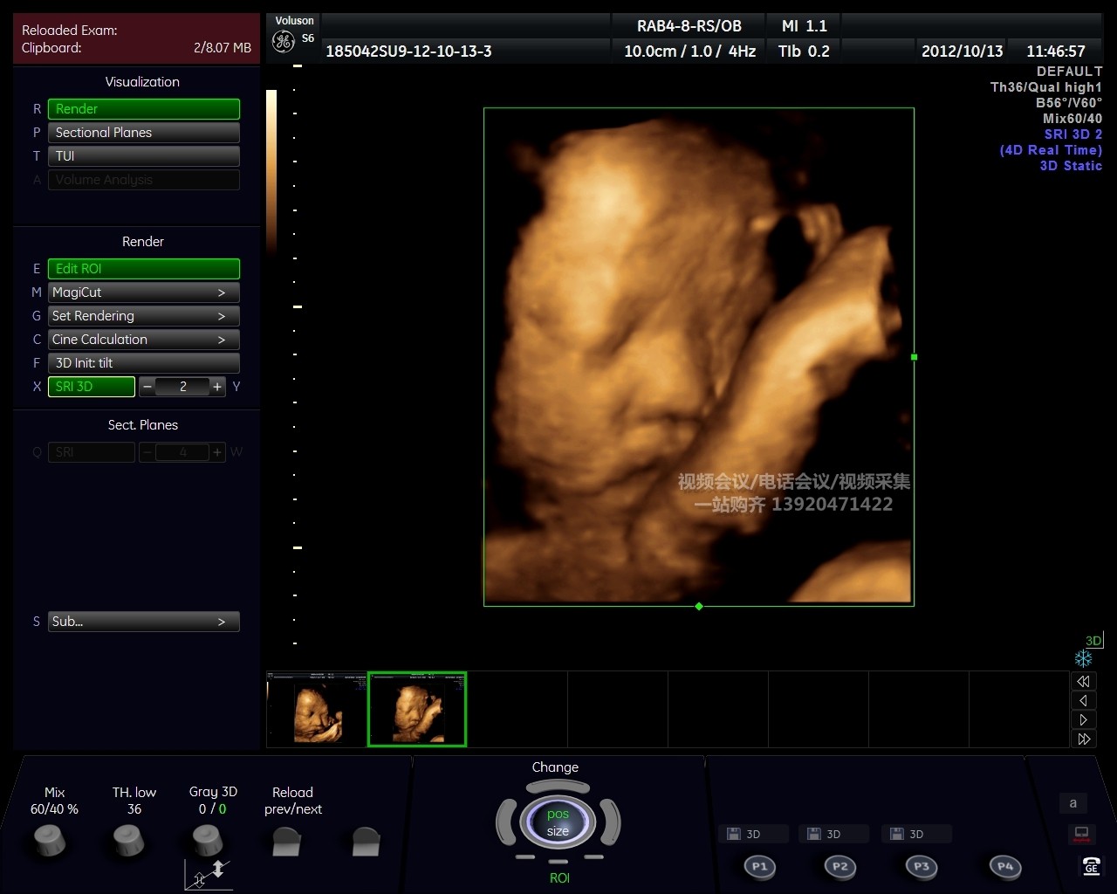Jump to first clipboard image with double-left arrow
1117x894 pixels.
[x=1083, y=681]
